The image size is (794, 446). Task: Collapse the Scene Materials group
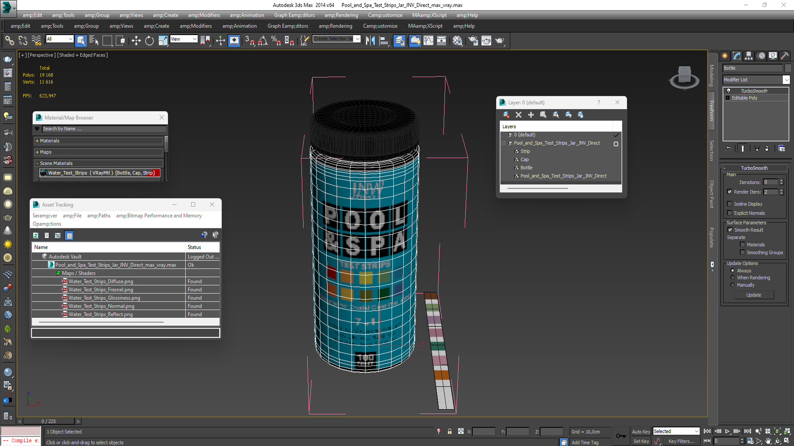pyautogui.click(x=99, y=163)
